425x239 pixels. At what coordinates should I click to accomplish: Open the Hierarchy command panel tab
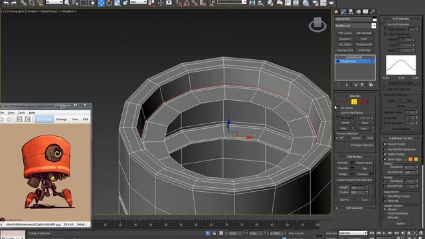click(351, 12)
